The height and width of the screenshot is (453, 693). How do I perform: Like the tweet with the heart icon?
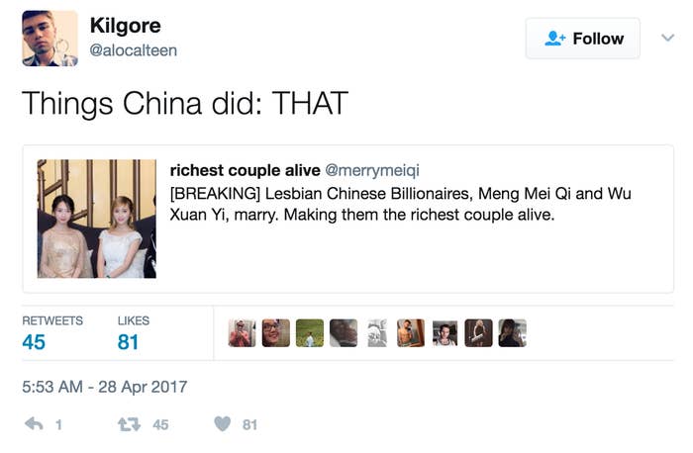223,424
